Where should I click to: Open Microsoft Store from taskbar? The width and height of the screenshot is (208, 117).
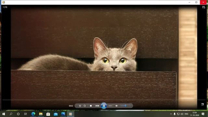pos(48,114)
